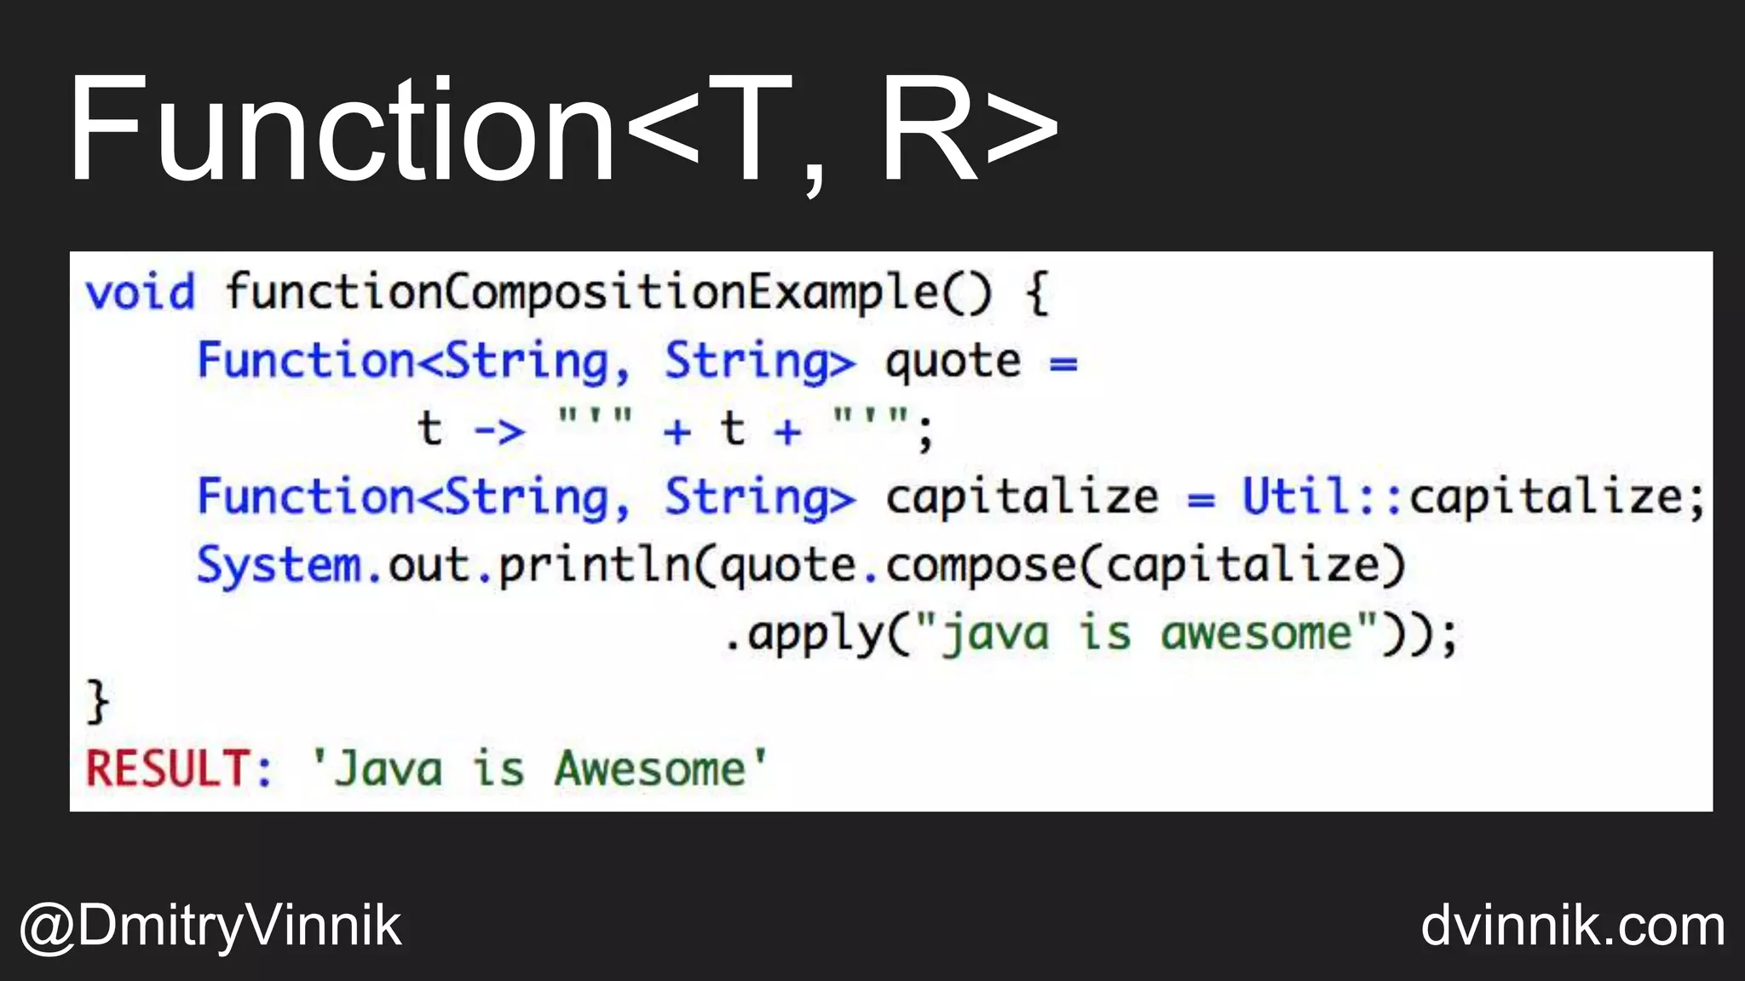The width and height of the screenshot is (1745, 981).
Task: Open the 'dvinnik.com' link
Action: click(1573, 925)
